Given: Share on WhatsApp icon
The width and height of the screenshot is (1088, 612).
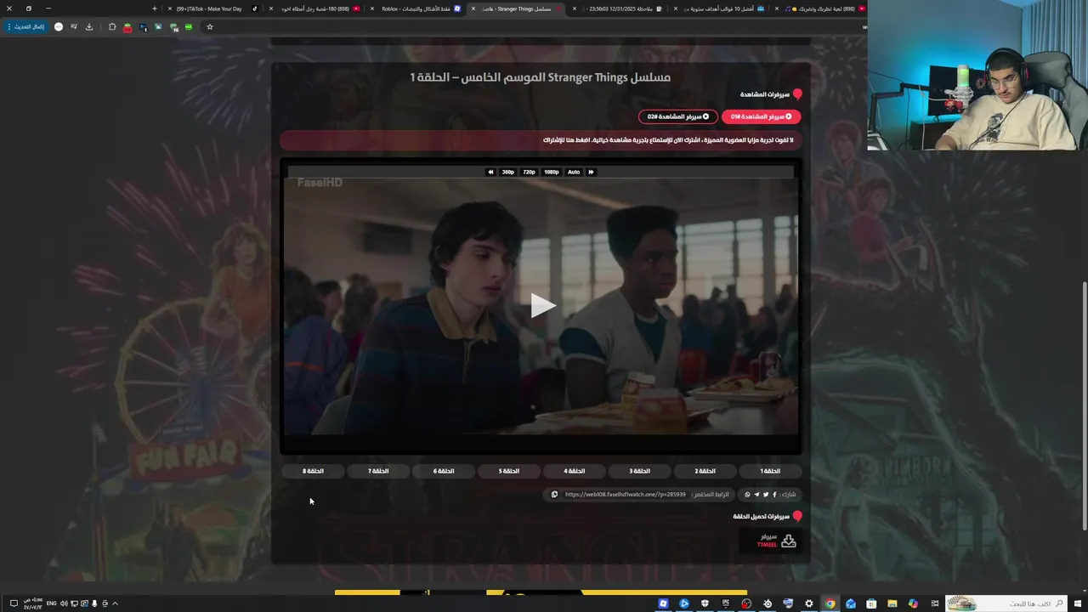Looking at the screenshot, I should click(748, 495).
